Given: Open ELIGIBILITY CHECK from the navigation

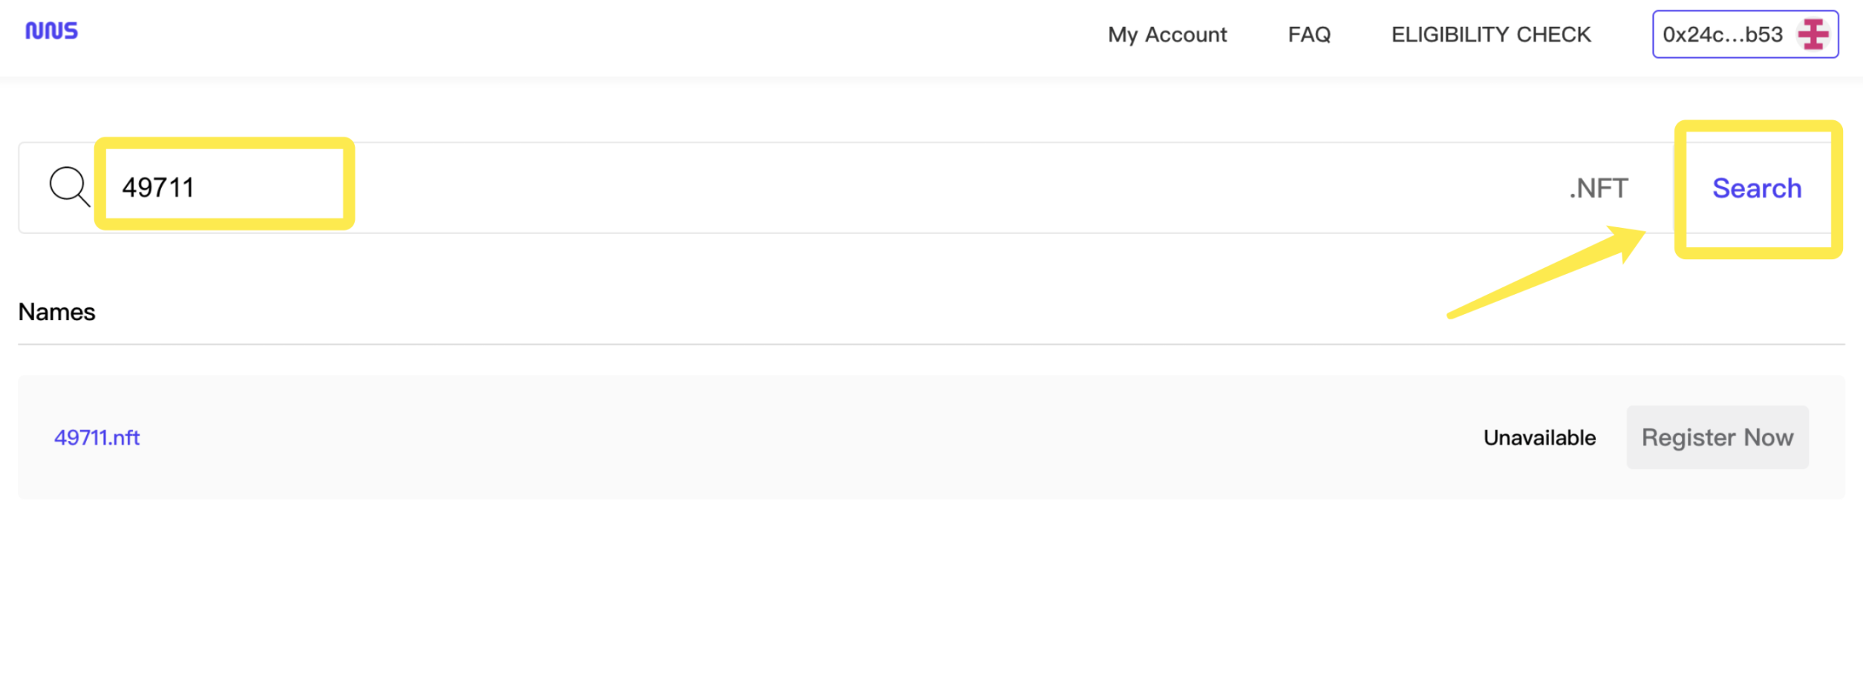Looking at the screenshot, I should pos(1490,35).
